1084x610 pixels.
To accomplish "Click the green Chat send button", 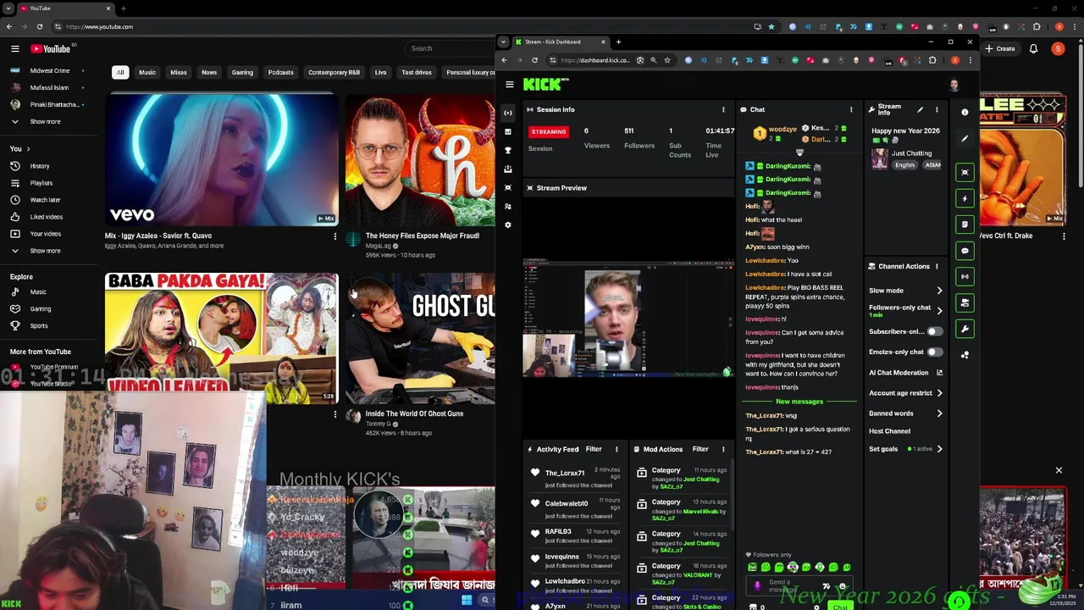I will click(x=840, y=607).
